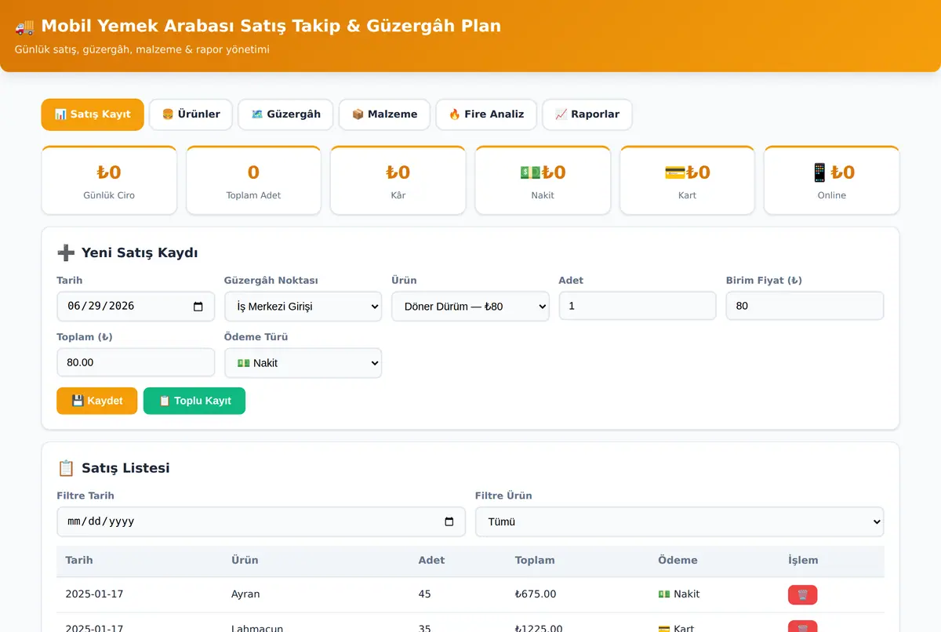Open the Filtre Ürün dropdown
The image size is (941, 632).
pos(680,521)
